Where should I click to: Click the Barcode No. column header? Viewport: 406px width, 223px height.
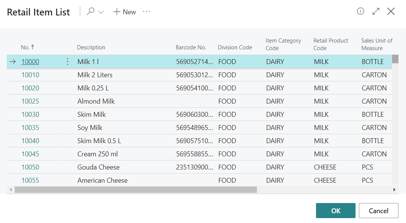[191, 47]
